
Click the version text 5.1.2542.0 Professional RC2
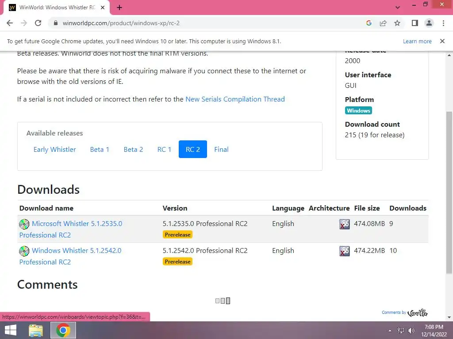[x=205, y=251]
